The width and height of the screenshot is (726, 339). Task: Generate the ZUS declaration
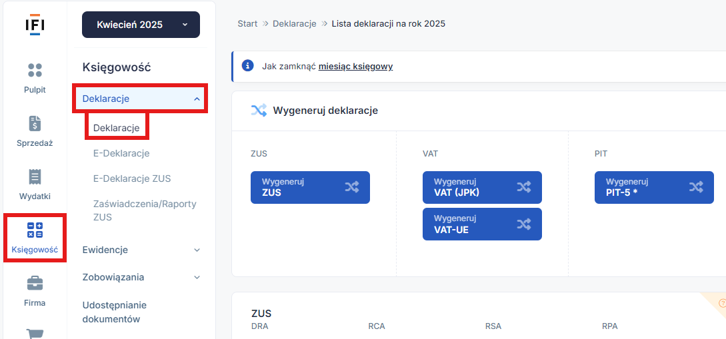pos(310,187)
